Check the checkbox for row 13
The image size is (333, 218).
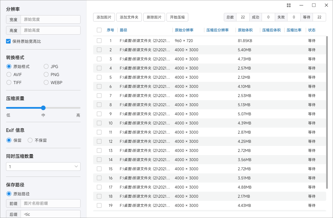pyautogui.click(x=99, y=150)
